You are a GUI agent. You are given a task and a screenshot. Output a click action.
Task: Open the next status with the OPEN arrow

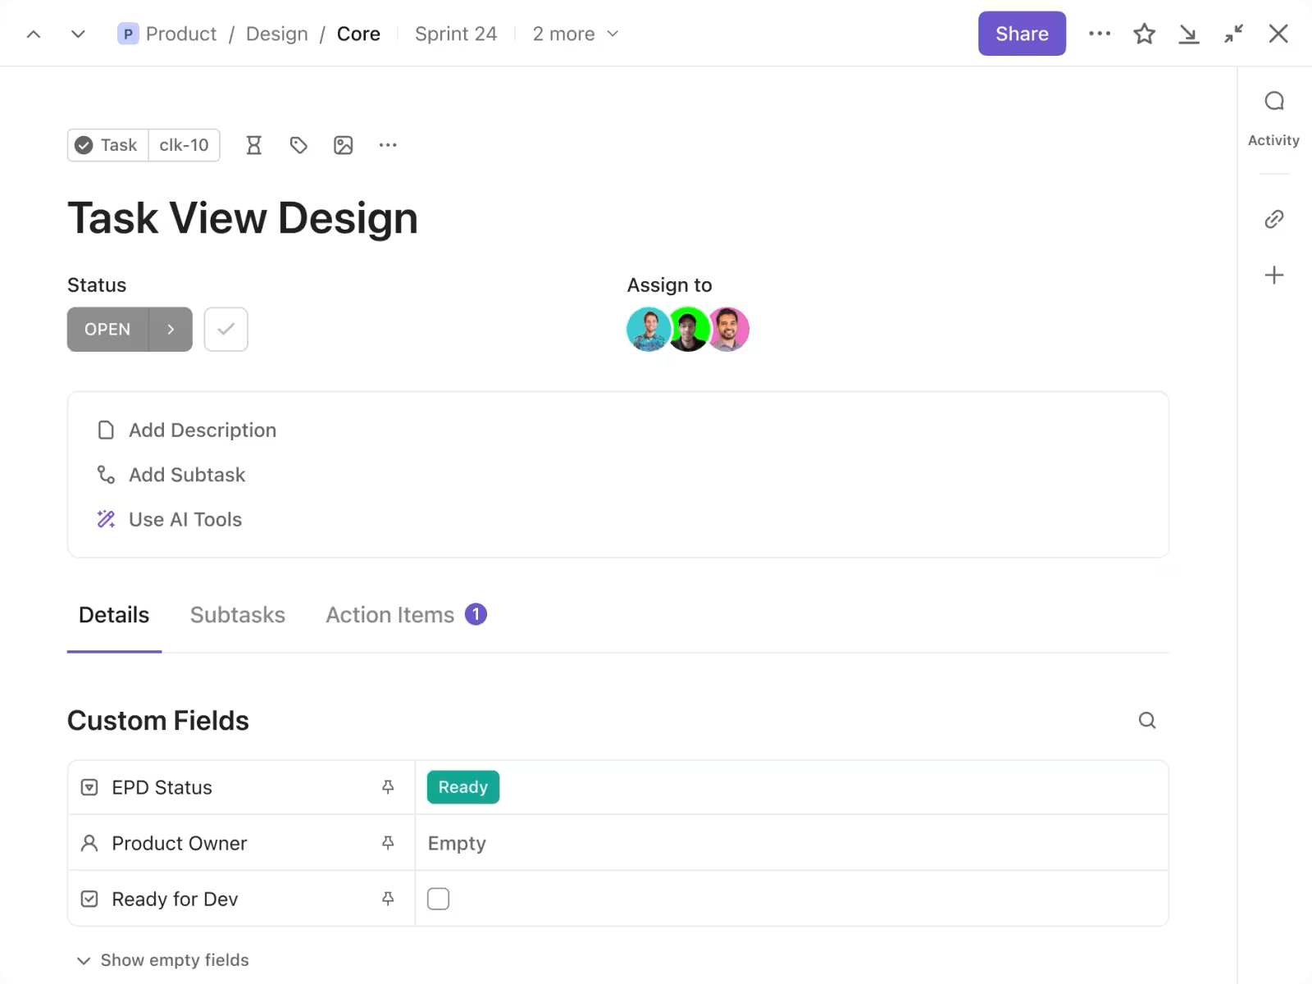pyautogui.click(x=171, y=329)
